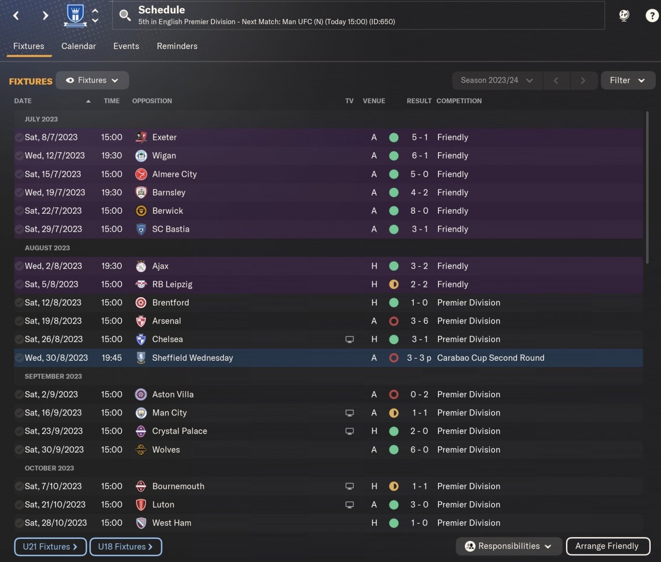Screen dimensions: 661x562
Task: Open the club crest badge icon
Action: pos(75,15)
